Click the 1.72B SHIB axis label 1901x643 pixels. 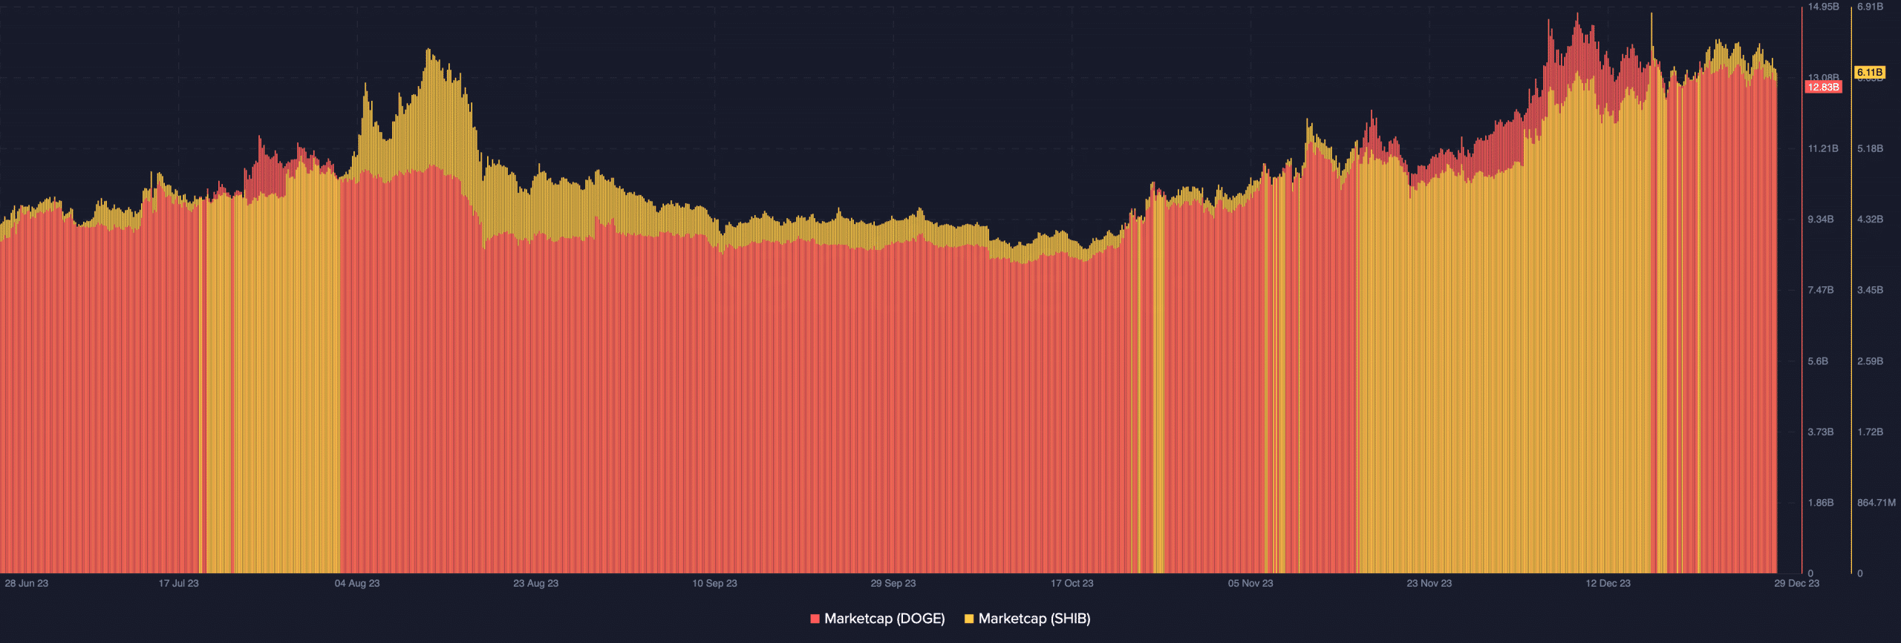[x=1871, y=432]
